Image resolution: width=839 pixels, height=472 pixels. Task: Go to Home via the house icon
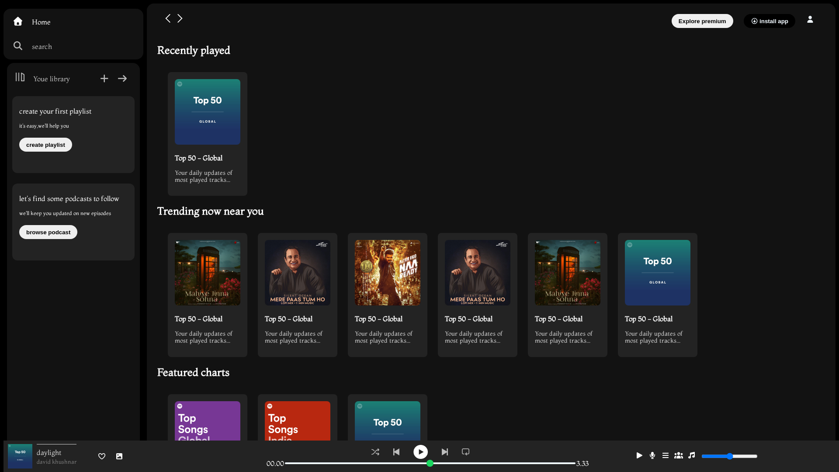point(18,21)
